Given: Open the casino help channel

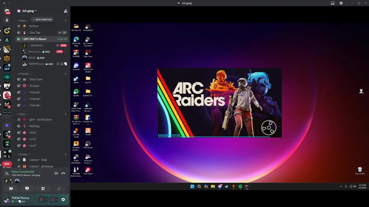Looking at the screenshot, I should pos(42,160).
